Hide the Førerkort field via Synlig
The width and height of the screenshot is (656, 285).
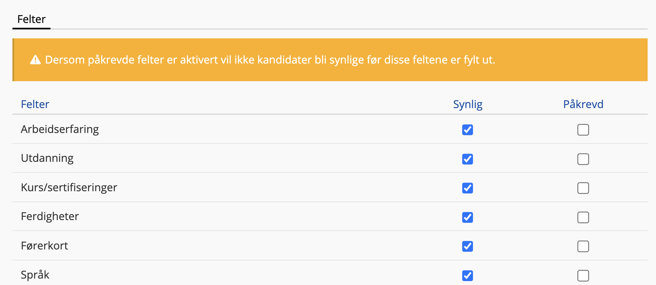[x=467, y=246]
